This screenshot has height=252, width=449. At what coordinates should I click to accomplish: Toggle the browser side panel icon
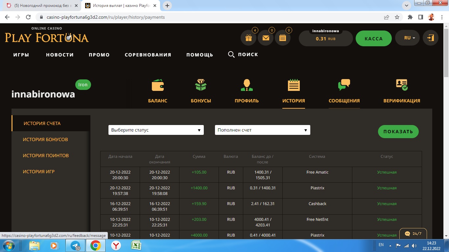pyautogui.click(x=420, y=17)
